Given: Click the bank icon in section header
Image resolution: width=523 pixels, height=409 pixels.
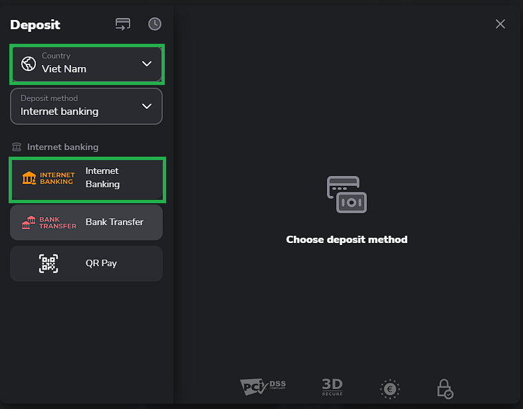Looking at the screenshot, I should (17, 147).
